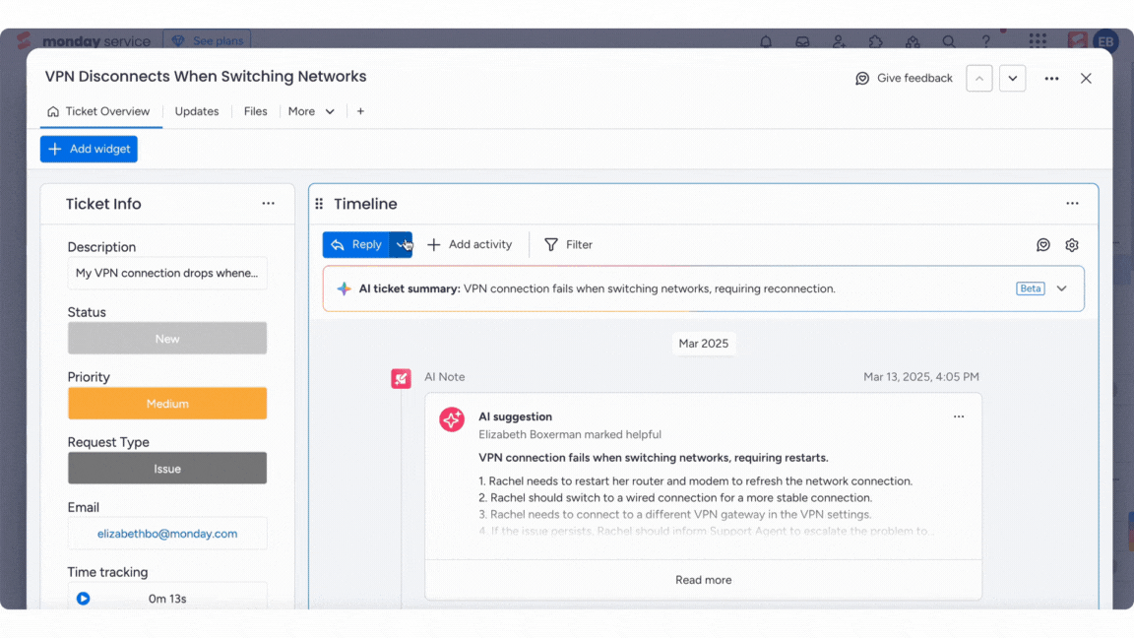The height and width of the screenshot is (638, 1134).
Task: Click the AI suggestion sparkle avatar
Action: (452, 419)
